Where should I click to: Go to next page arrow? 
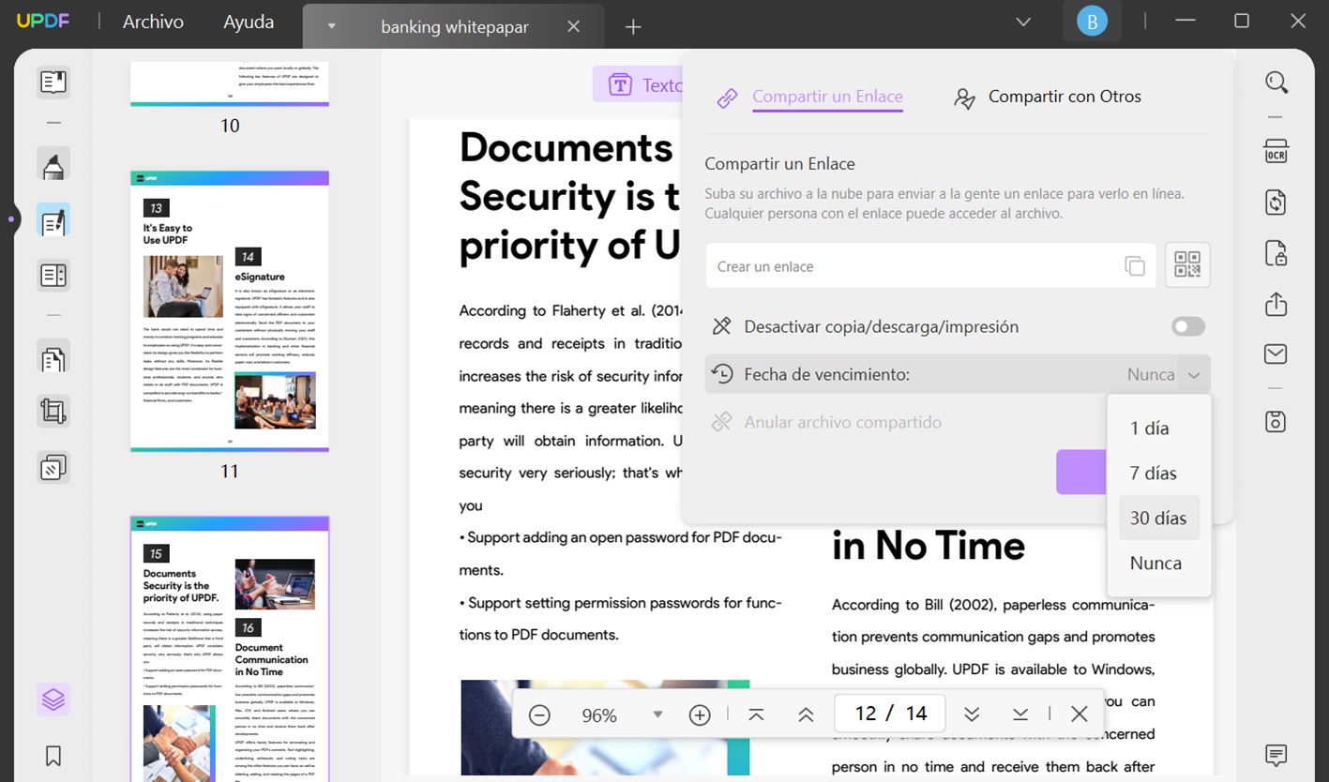(x=972, y=714)
